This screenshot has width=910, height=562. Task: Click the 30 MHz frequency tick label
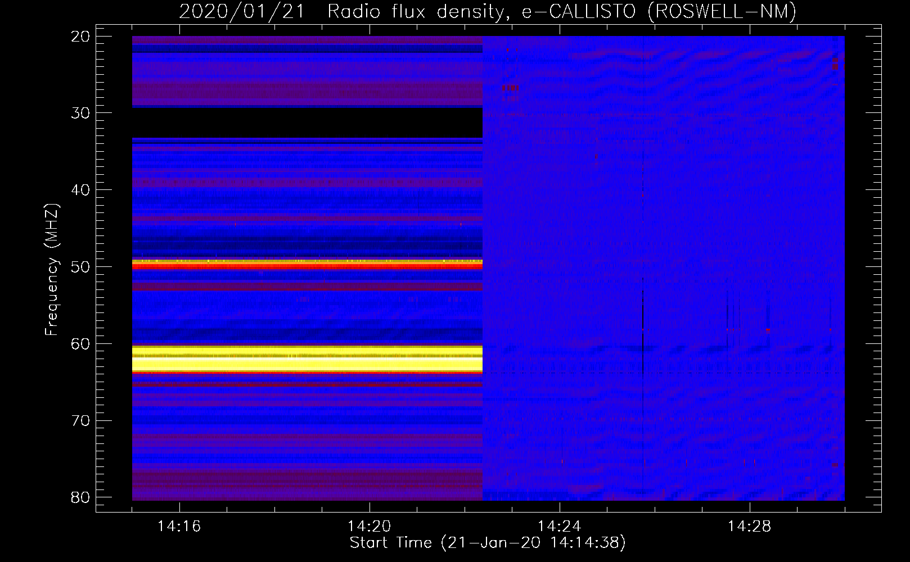(x=81, y=113)
